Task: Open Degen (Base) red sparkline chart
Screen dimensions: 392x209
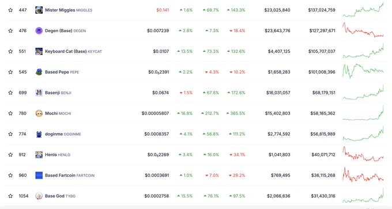Action: 363,30
